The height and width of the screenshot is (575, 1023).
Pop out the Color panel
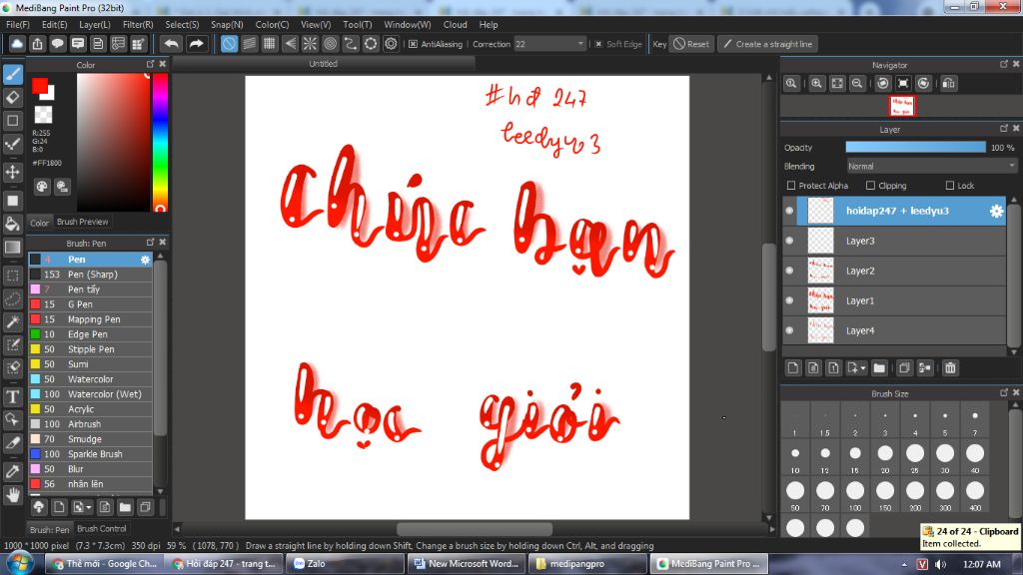tap(150, 64)
